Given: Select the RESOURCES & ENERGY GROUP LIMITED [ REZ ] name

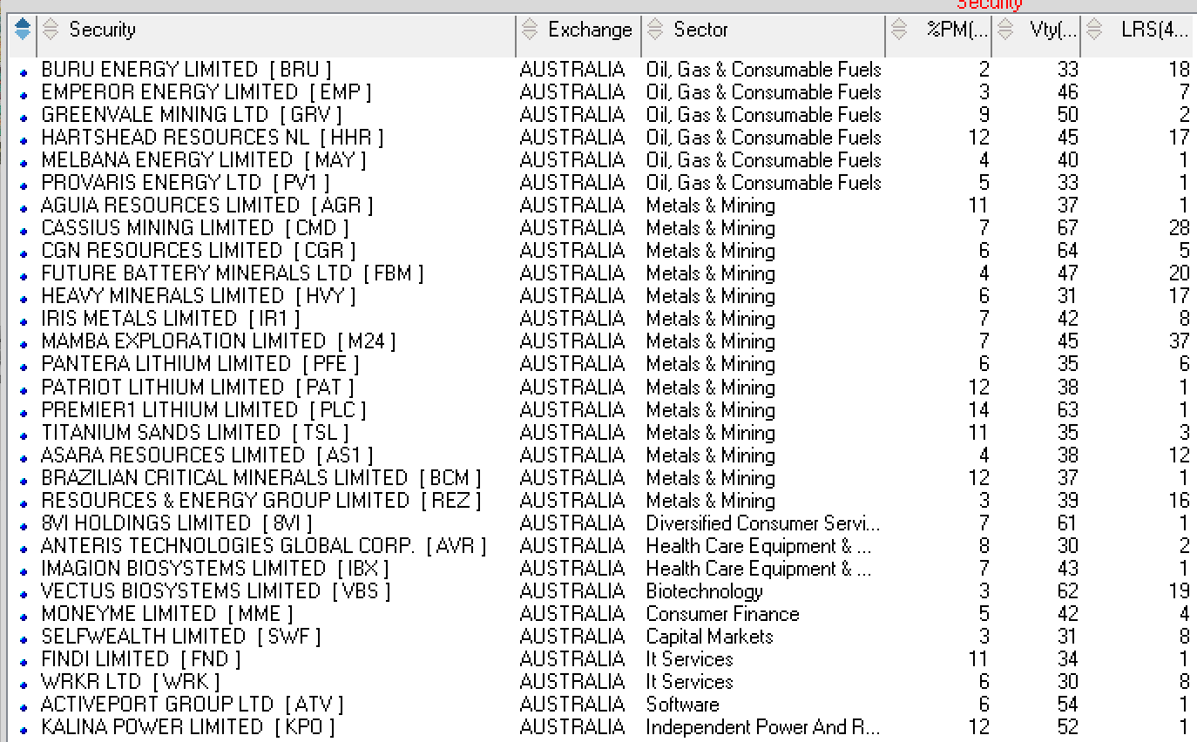Looking at the screenshot, I should pyautogui.click(x=260, y=500).
